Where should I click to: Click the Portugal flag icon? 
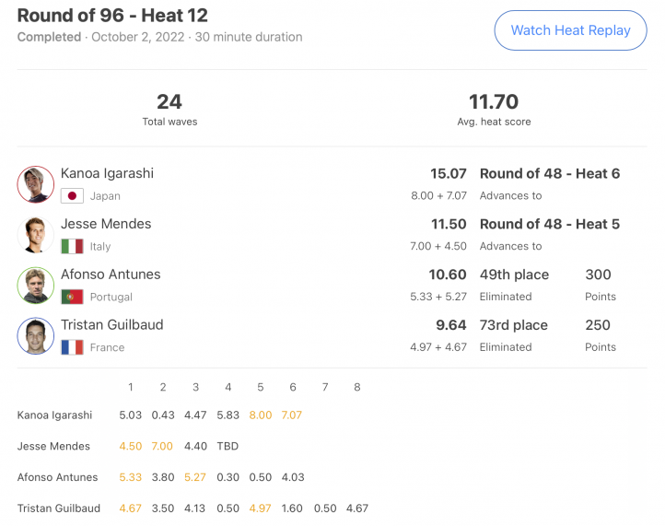tap(72, 297)
